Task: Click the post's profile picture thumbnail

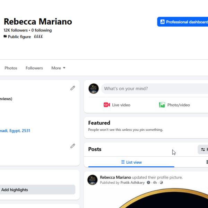Action: pos(93,180)
